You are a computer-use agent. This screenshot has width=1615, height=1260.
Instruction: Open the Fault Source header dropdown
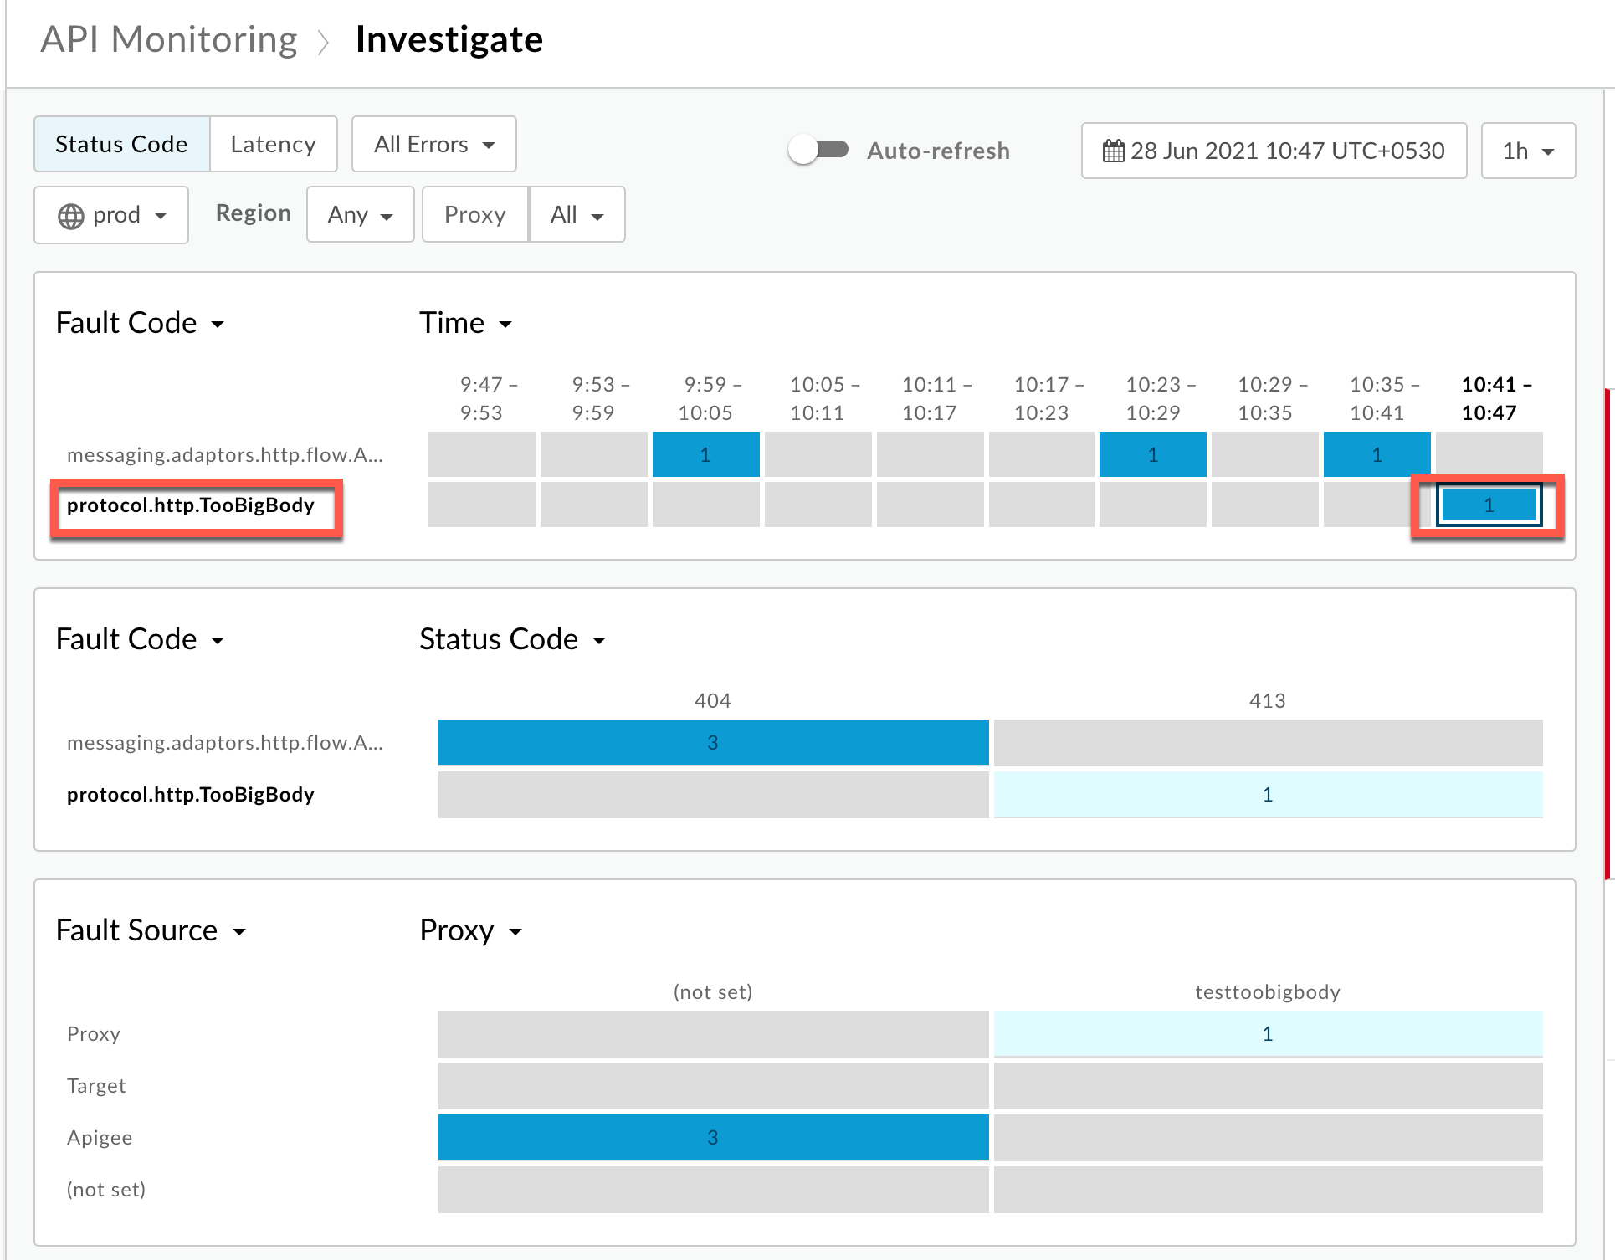[x=151, y=930]
